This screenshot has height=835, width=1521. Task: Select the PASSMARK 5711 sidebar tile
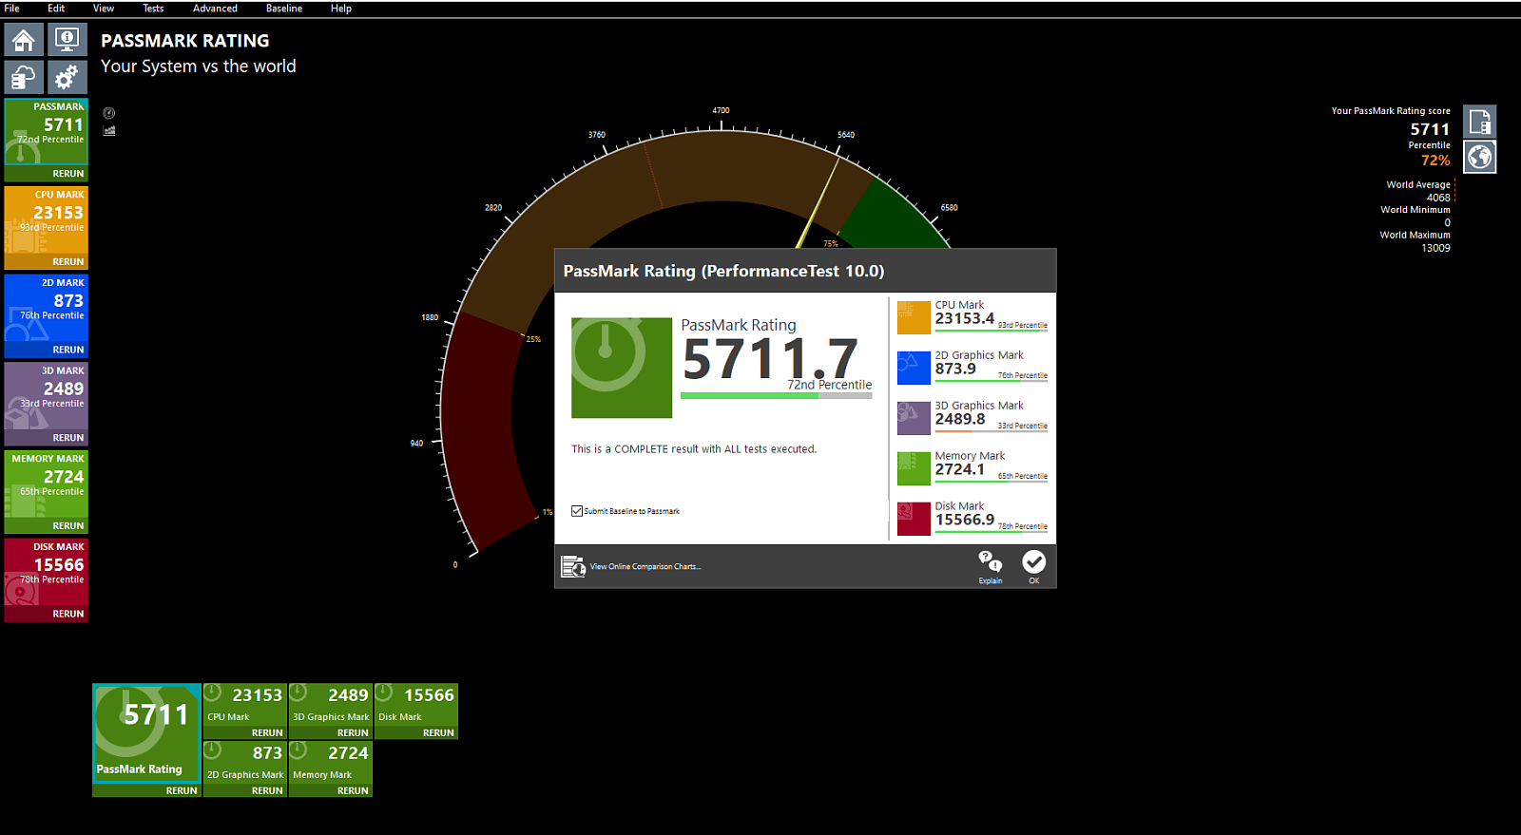click(x=47, y=132)
